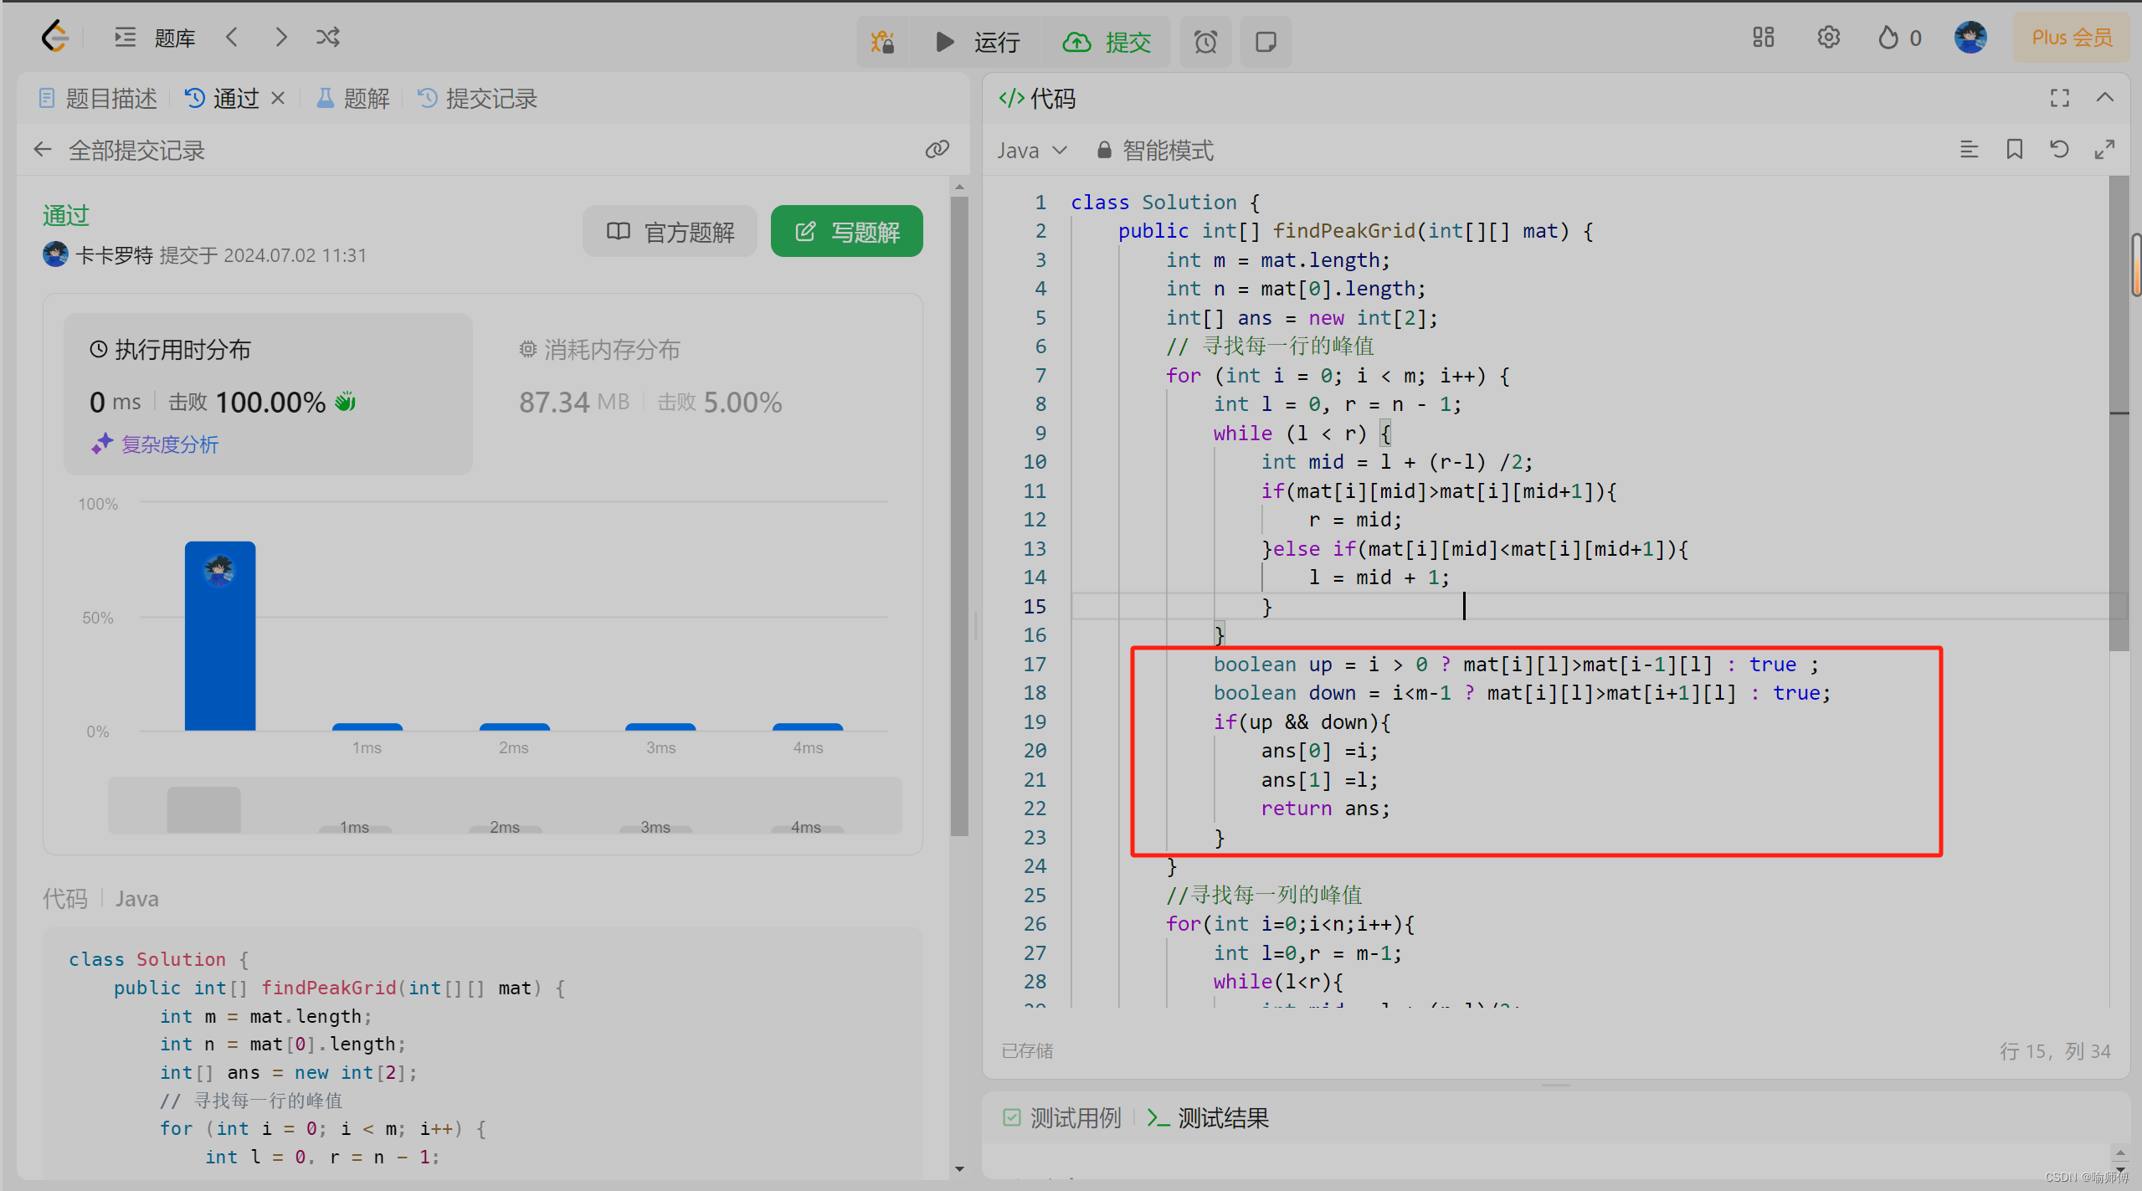Click the 4ms distribution bar

tap(808, 726)
